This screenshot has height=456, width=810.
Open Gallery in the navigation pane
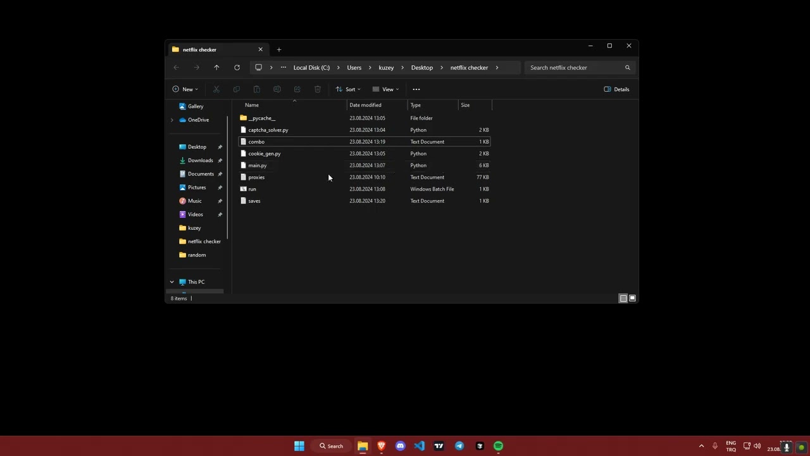[x=195, y=106]
